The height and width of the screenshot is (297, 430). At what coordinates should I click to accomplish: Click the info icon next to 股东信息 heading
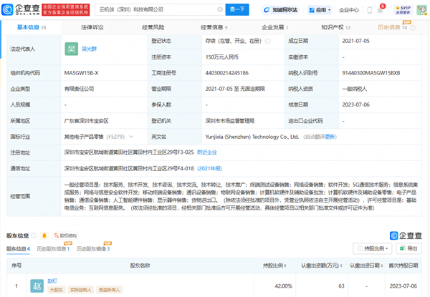coord(34,235)
